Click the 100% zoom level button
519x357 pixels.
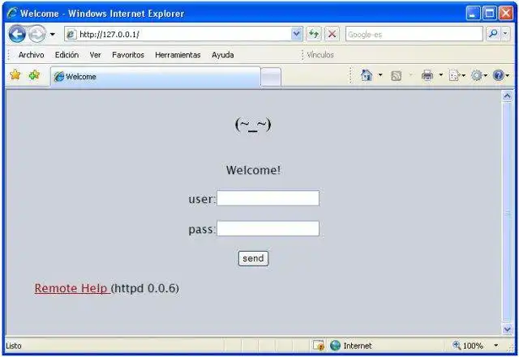point(468,346)
